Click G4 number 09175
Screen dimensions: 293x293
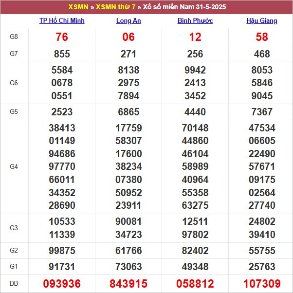(262, 180)
